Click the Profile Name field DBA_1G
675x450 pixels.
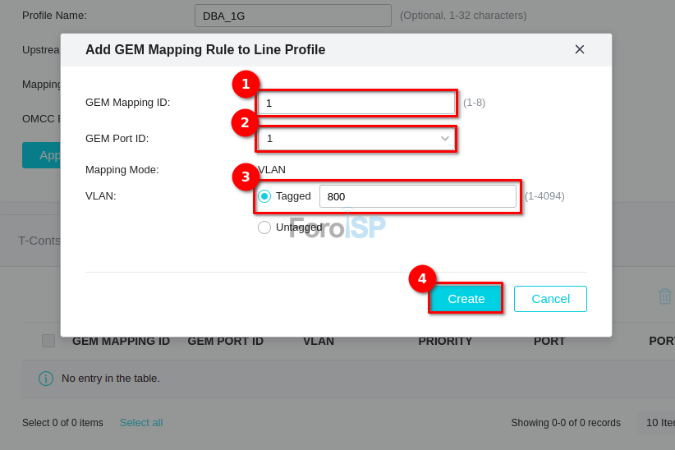pos(292,16)
